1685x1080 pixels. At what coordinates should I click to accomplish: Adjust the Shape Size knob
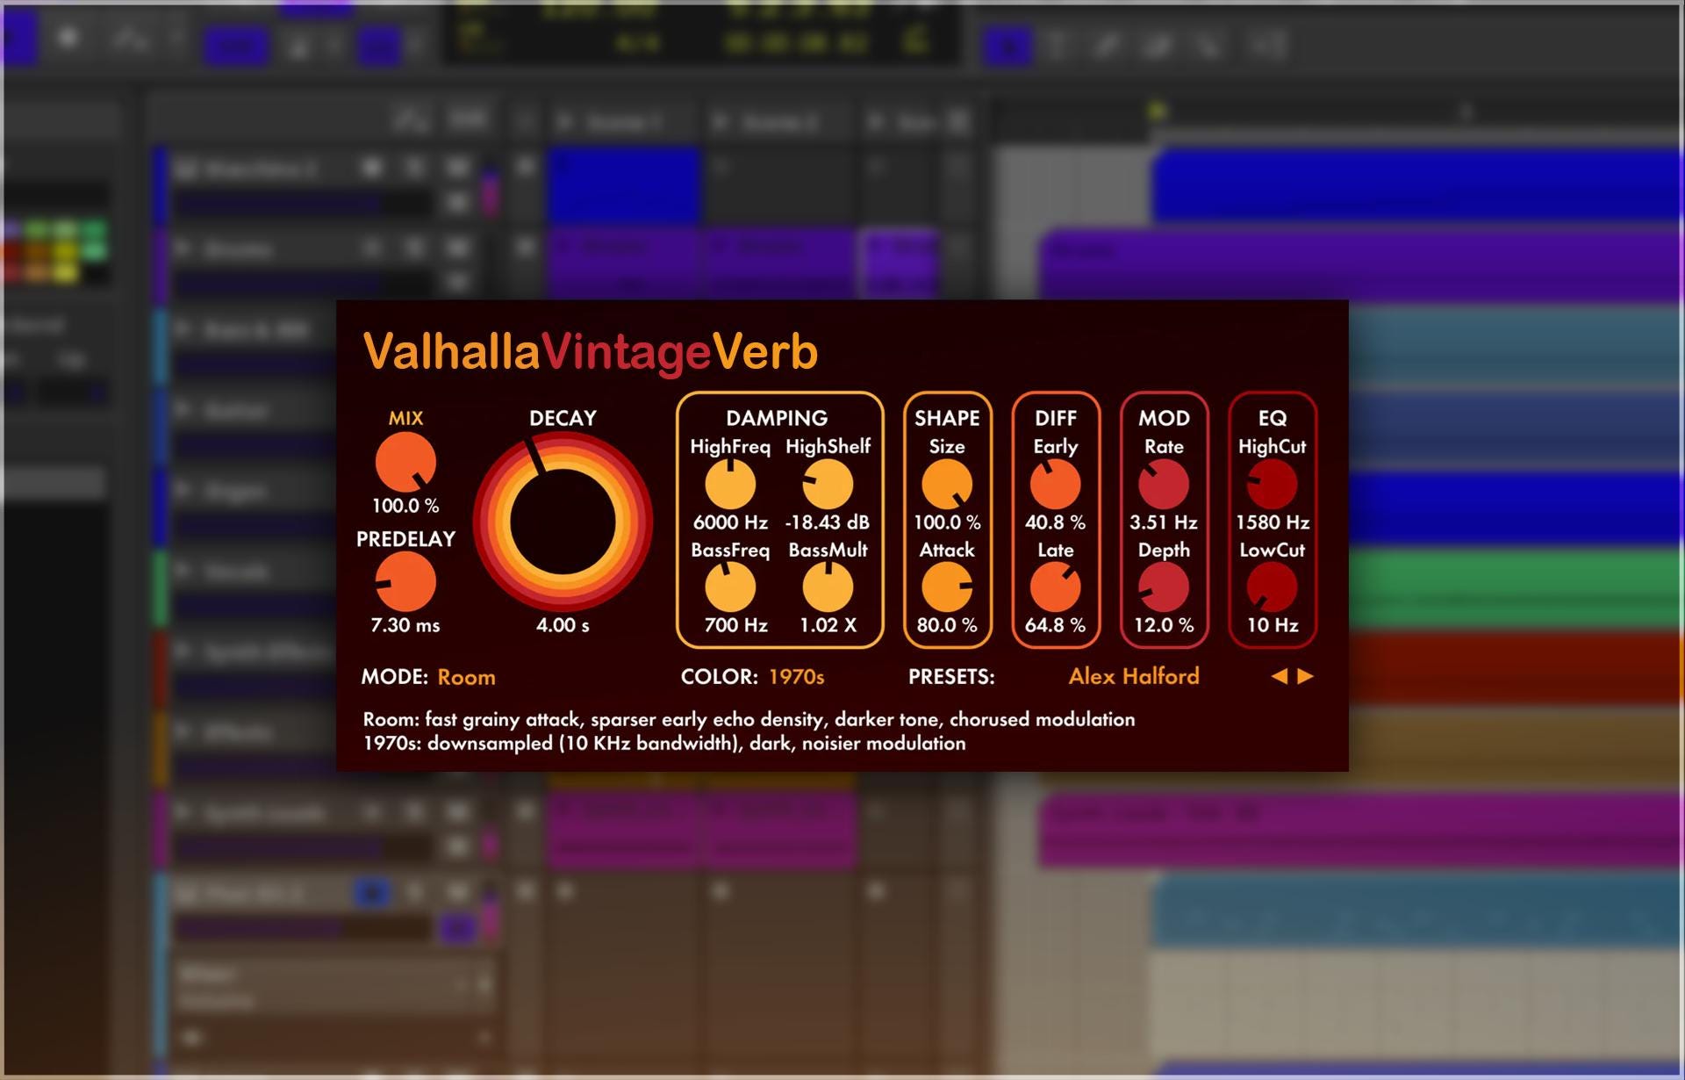[x=947, y=484]
